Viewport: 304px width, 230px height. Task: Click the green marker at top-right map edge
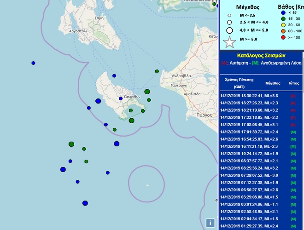tap(215, 4)
